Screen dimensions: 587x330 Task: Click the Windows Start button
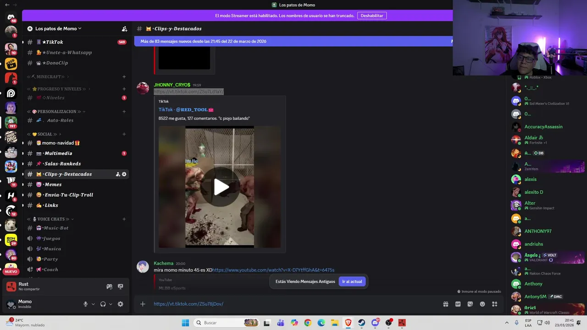[x=185, y=323]
